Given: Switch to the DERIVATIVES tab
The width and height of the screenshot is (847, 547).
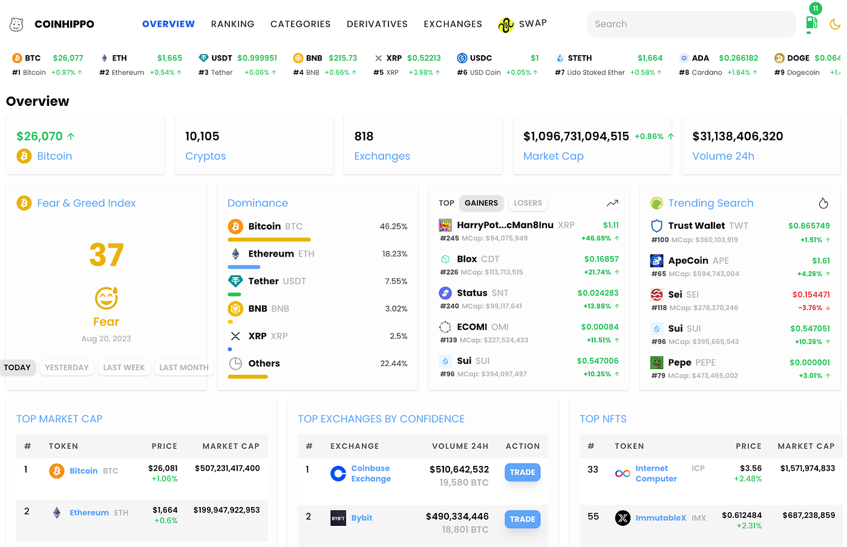Looking at the screenshot, I should (377, 24).
